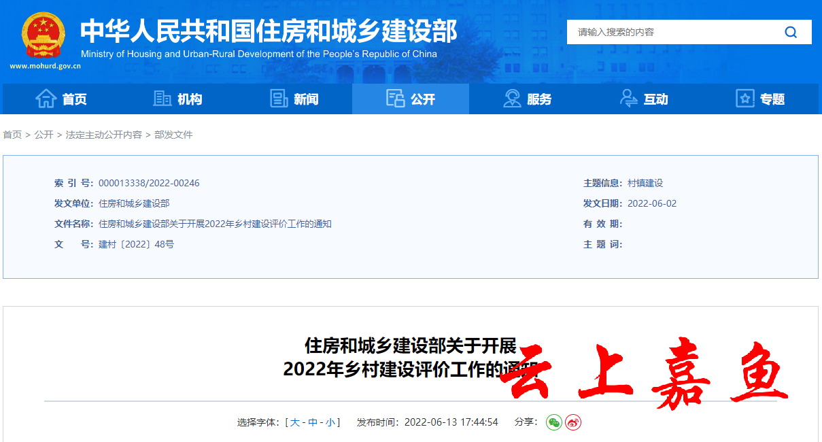The image size is (822, 442).
Task: Open the 公开 navigation tab
Action: 411,99
